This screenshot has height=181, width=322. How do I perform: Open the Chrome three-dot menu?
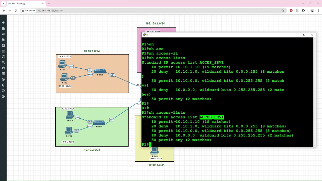coord(318,11)
